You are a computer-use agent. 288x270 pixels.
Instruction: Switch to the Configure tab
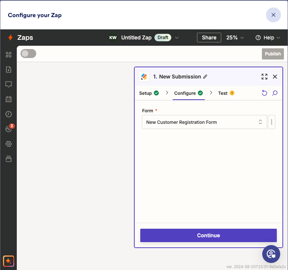click(188, 93)
